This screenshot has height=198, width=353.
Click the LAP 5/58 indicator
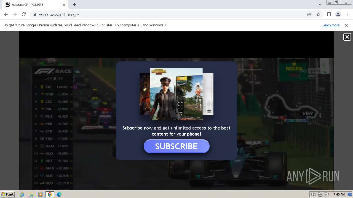coord(54,78)
